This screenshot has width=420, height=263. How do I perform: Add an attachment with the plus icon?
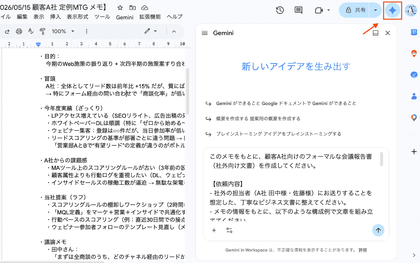(214, 230)
